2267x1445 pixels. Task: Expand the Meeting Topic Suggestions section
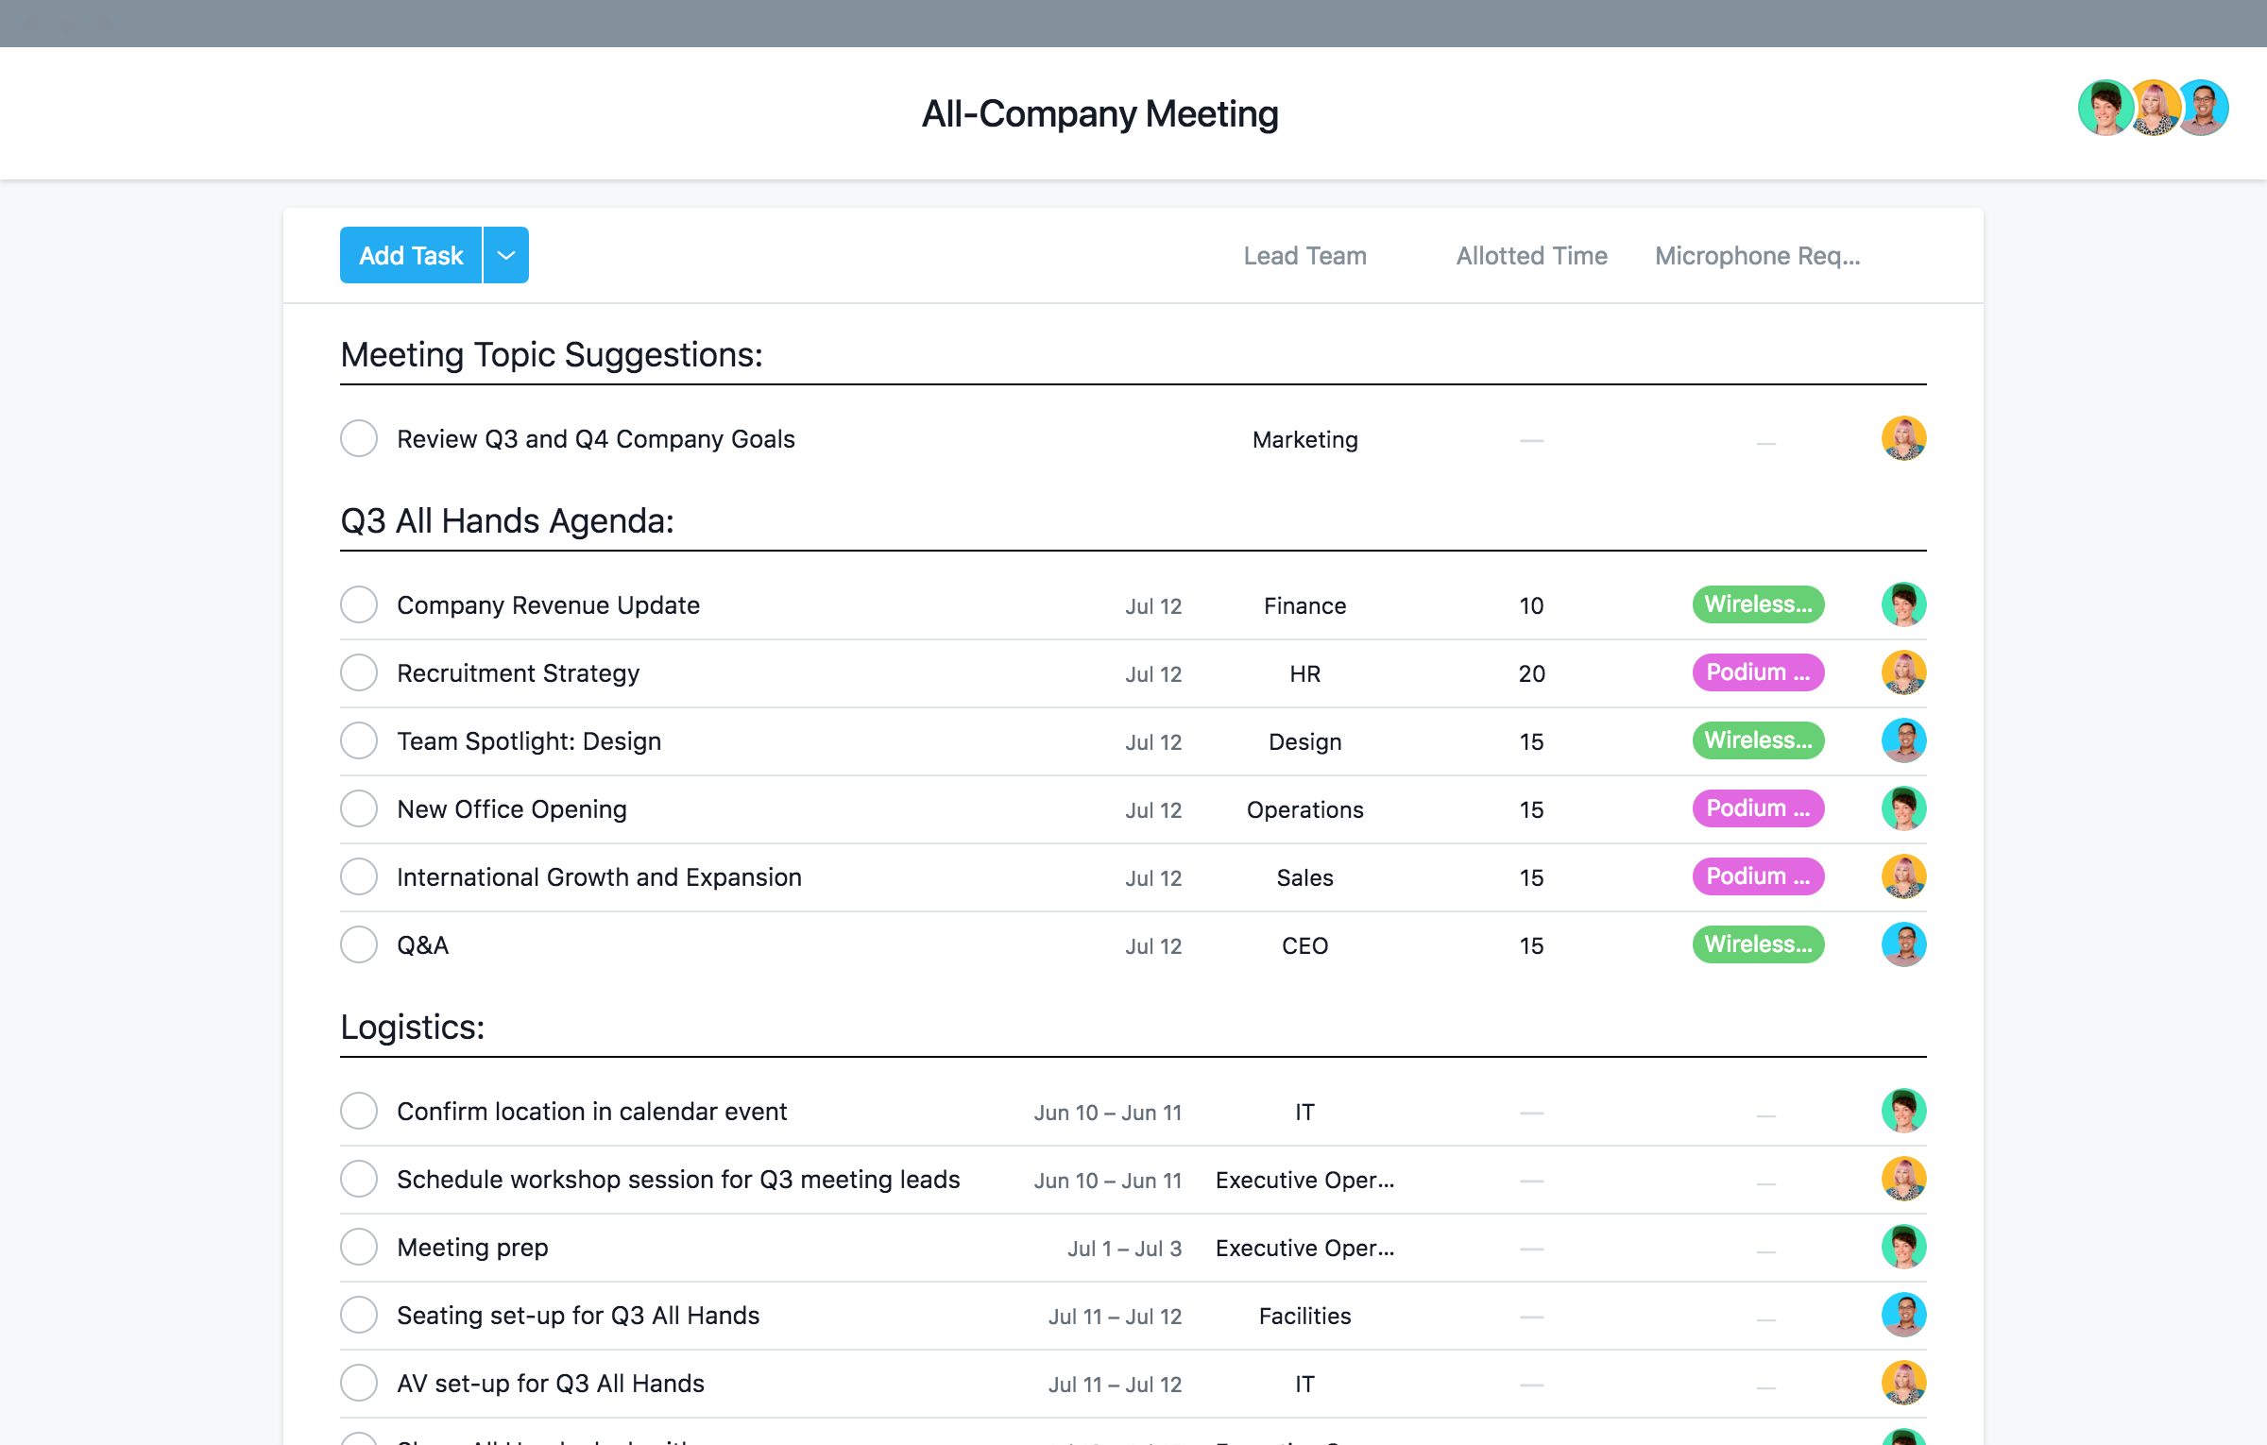(x=551, y=353)
